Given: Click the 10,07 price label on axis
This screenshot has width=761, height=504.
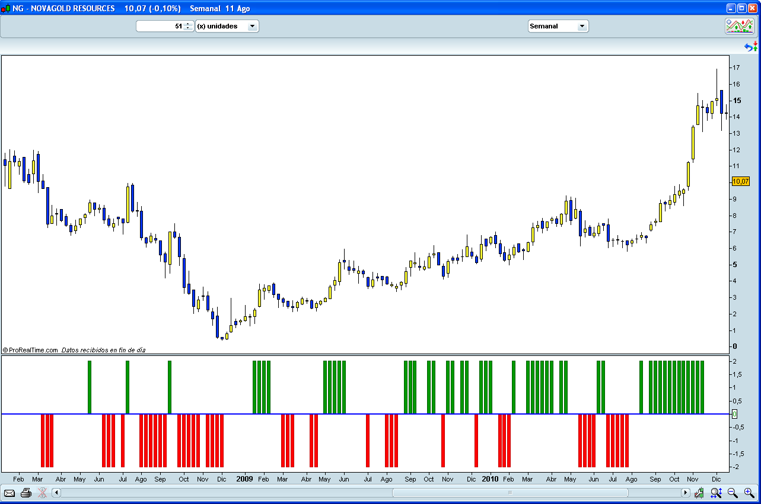Looking at the screenshot, I should (x=741, y=181).
